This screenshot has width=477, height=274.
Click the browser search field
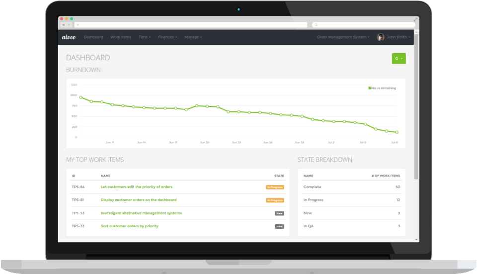(363, 25)
